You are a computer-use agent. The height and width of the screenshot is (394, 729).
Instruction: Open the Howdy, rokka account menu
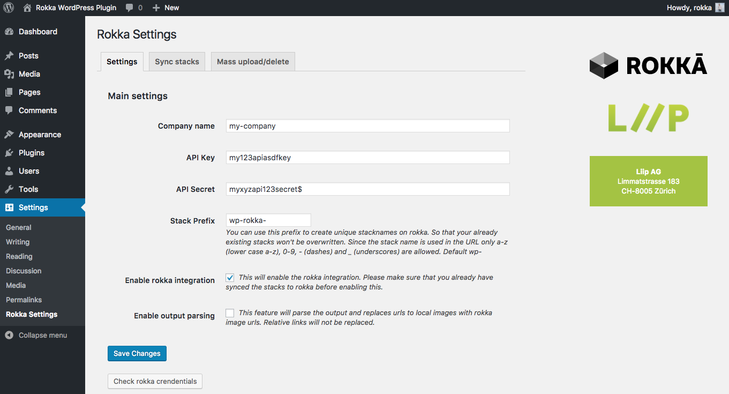[689, 8]
